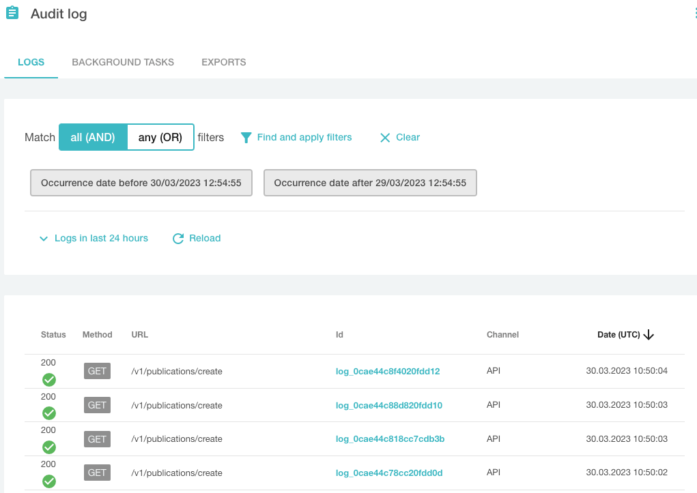Screen dimensions: 697x493
Task: Click green check status for log_0cae44c8f4020fdd12
Action: click(x=49, y=380)
